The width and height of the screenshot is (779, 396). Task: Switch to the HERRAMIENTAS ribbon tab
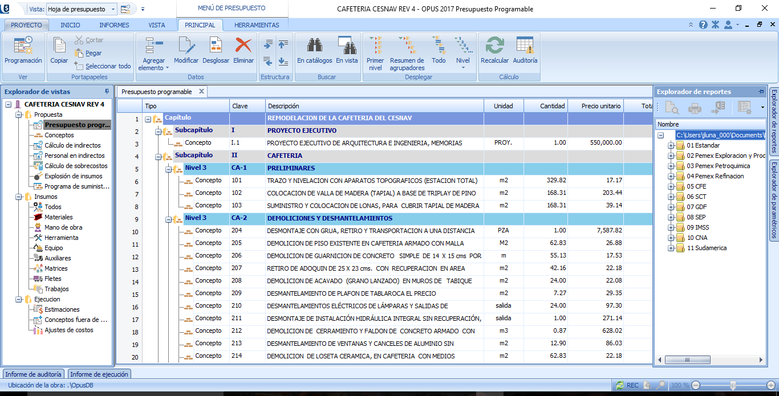(257, 25)
